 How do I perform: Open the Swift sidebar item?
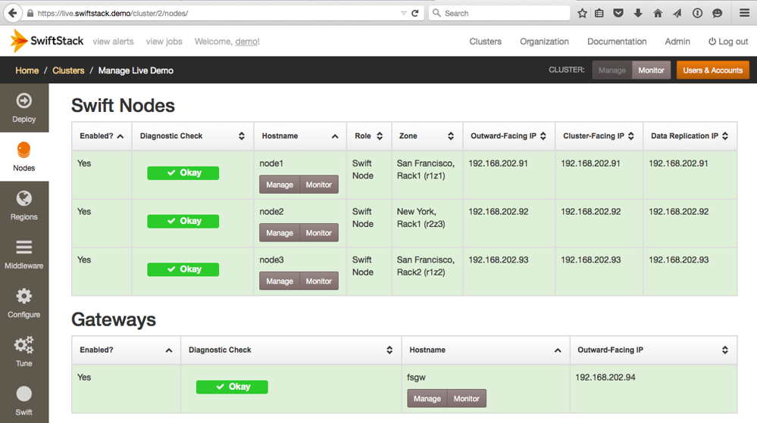[x=24, y=400]
